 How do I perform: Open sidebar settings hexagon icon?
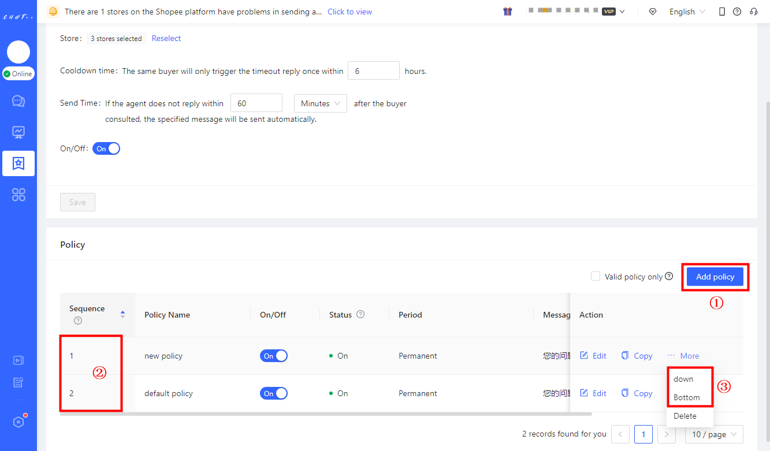click(18, 422)
